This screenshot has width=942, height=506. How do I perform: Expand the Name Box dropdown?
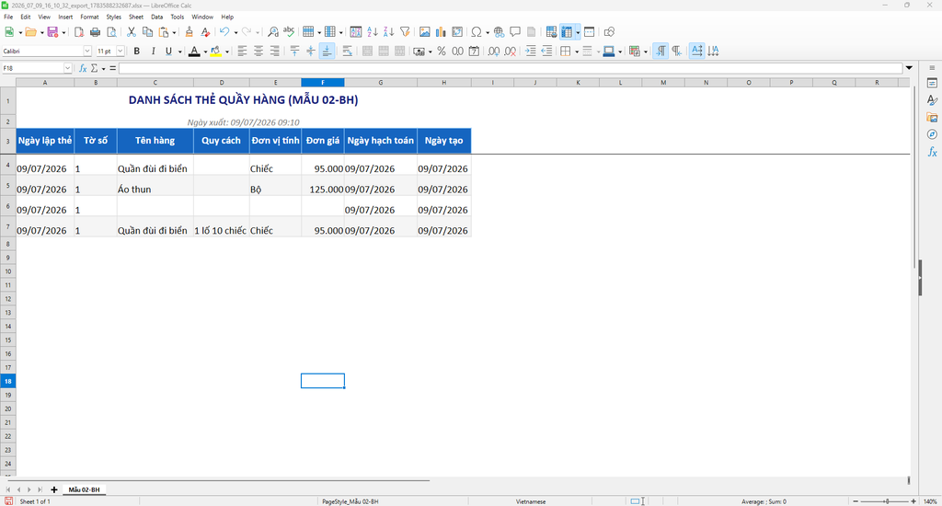pos(67,68)
